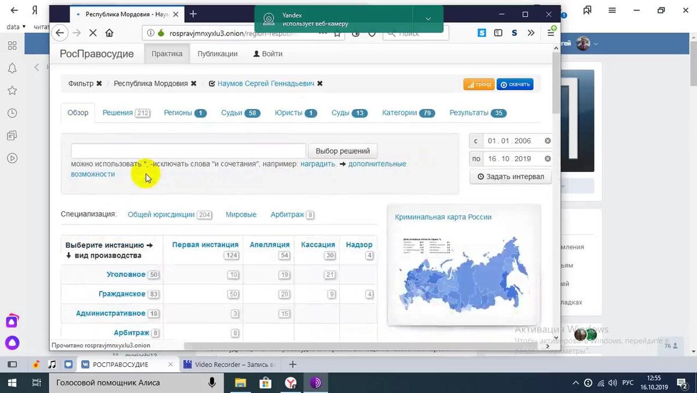Open Yandex browser from the taskbar
Screen dimensions: 697x393
pyautogui.click(x=291, y=383)
